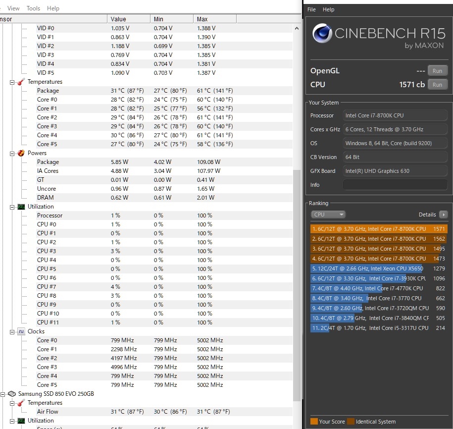Select ranking entry 2 scoring 1562
The image size is (453, 429).
pos(379,239)
